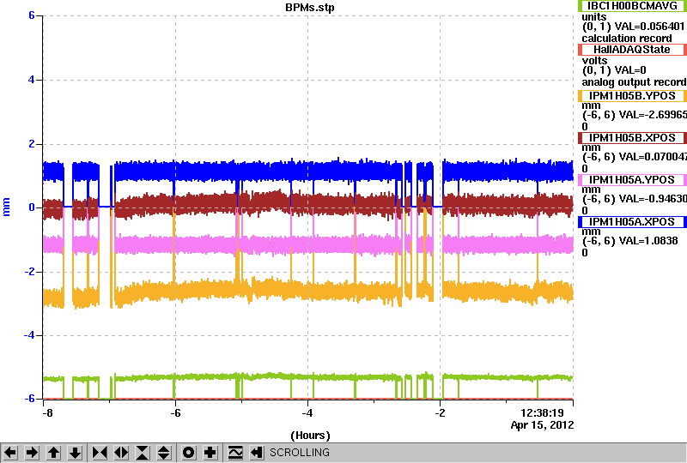Select the HallADAQState legend entry

coord(633,50)
